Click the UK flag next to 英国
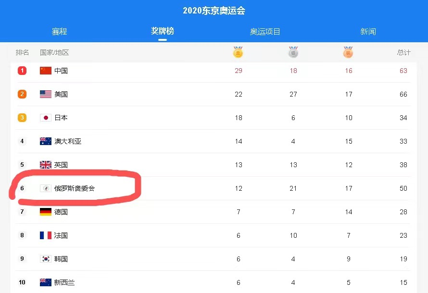This screenshot has width=428, height=293. (46, 165)
